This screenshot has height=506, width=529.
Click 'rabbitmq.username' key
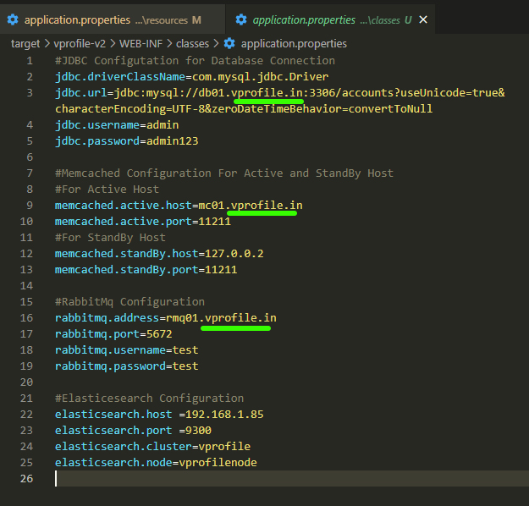click(110, 350)
